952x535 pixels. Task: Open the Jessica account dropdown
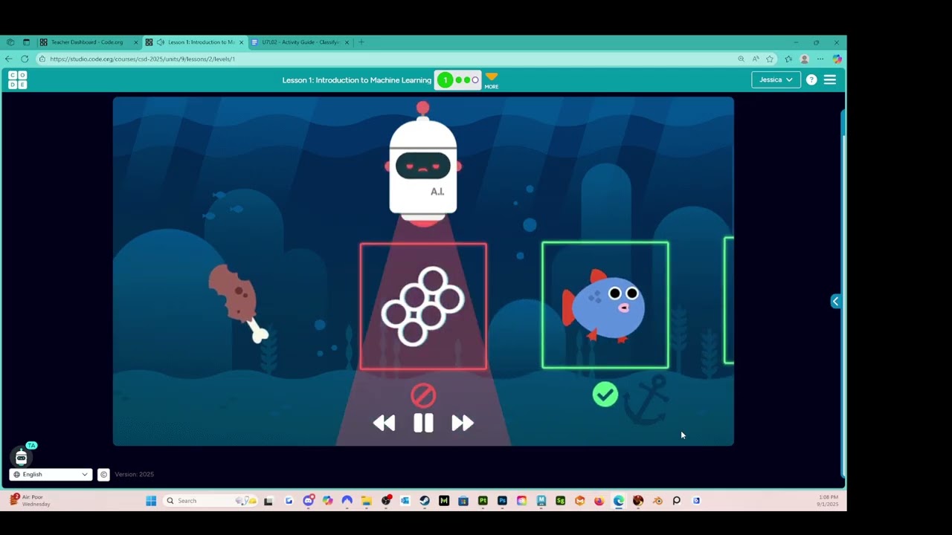point(776,80)
